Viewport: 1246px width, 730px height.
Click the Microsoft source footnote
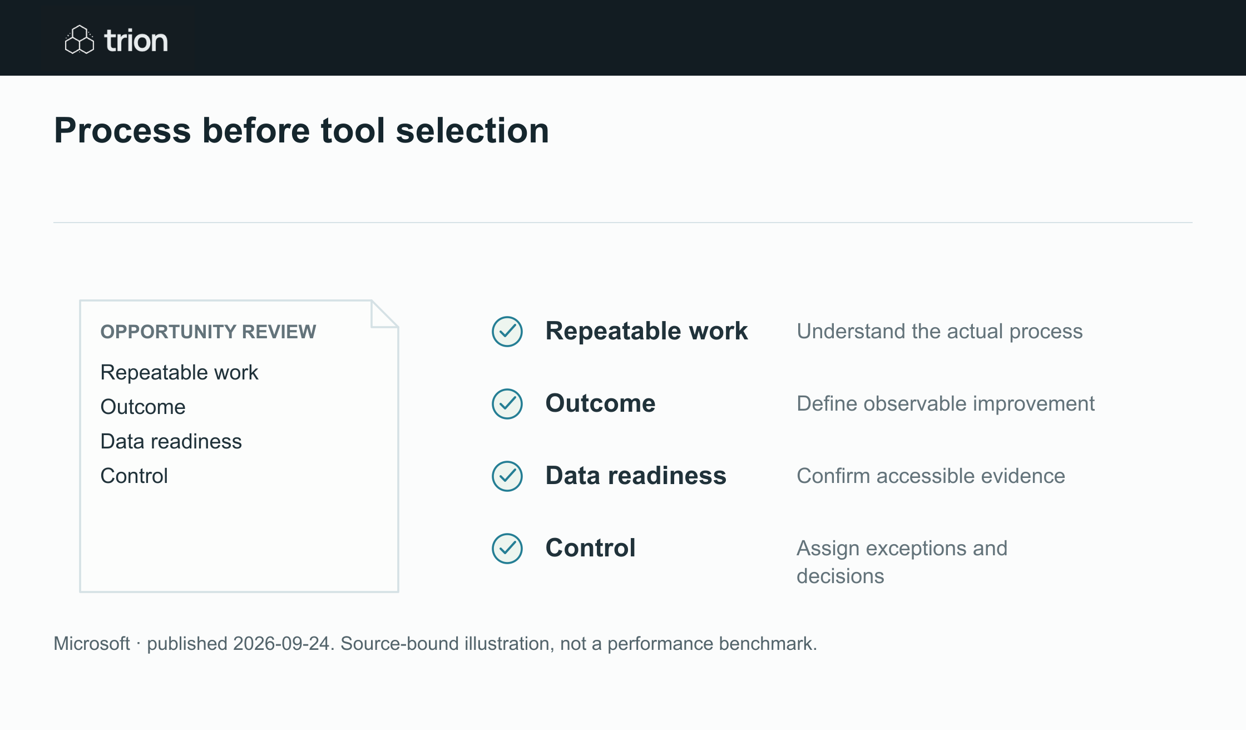435,644
